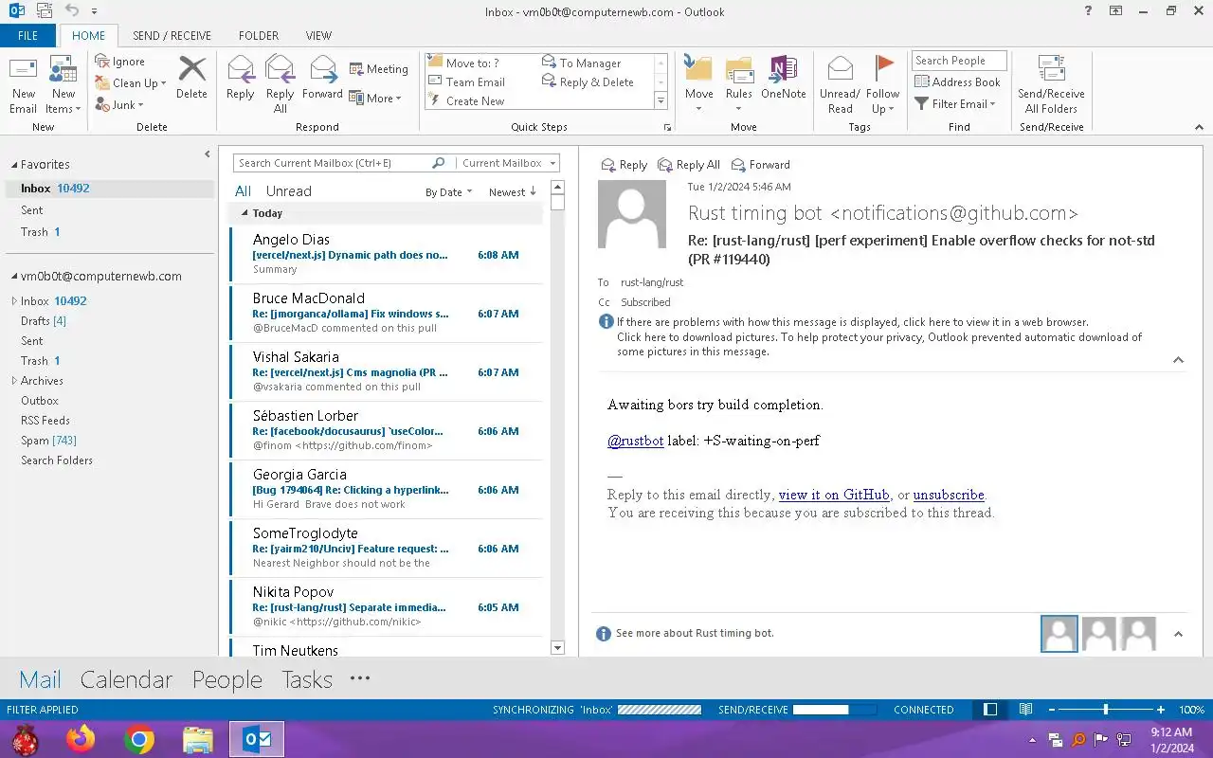Viewport: 1213px width, 758px height.
Task: Expand the Archives folder
Action: [14, 381]
